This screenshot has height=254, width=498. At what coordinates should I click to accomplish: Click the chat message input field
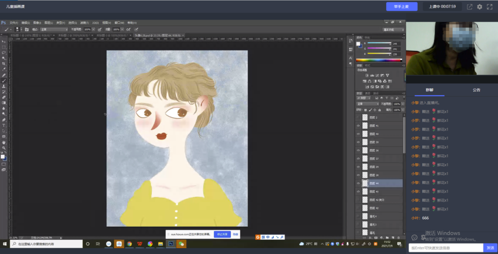(x=446, y=248)
